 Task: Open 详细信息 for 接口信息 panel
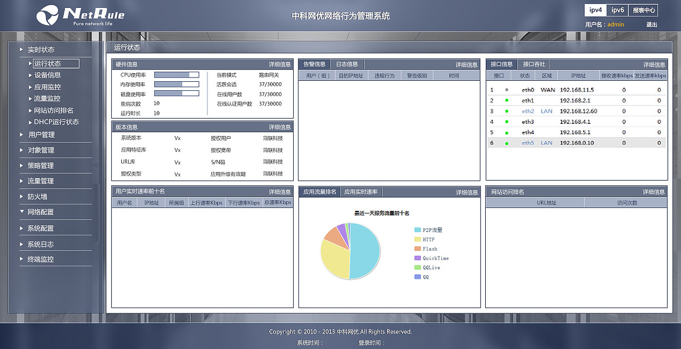(654, 65)
